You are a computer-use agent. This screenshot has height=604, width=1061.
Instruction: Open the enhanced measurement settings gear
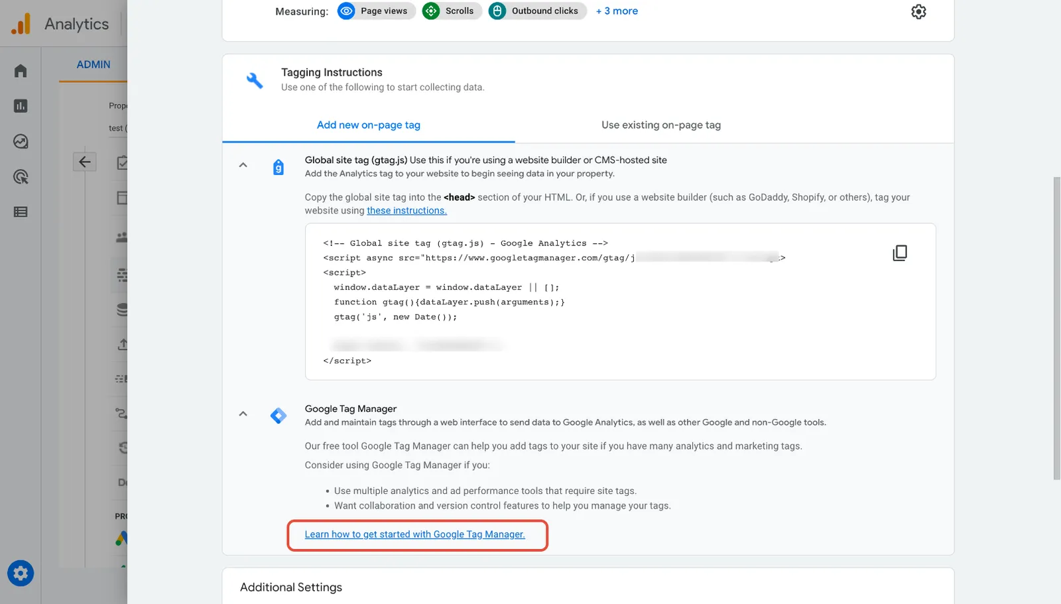tap(918, 11)
